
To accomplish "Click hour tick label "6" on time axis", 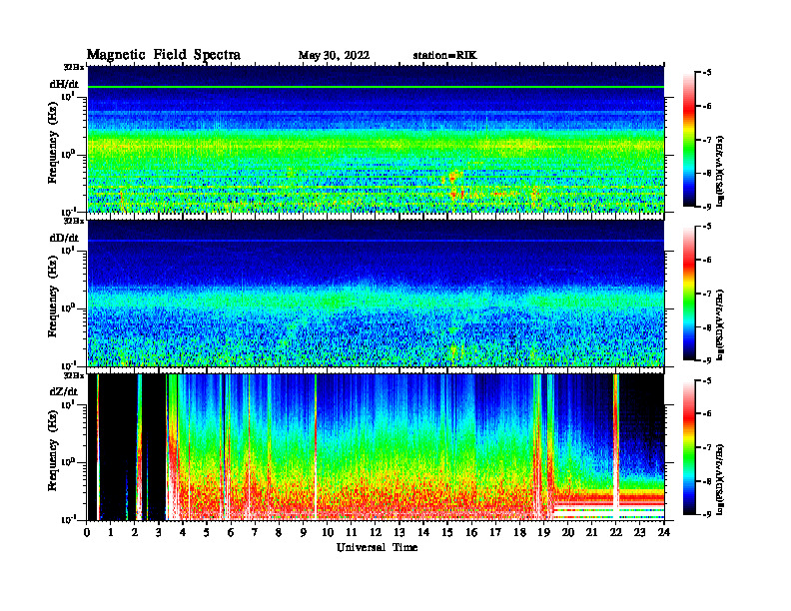I will coord(231,533).
